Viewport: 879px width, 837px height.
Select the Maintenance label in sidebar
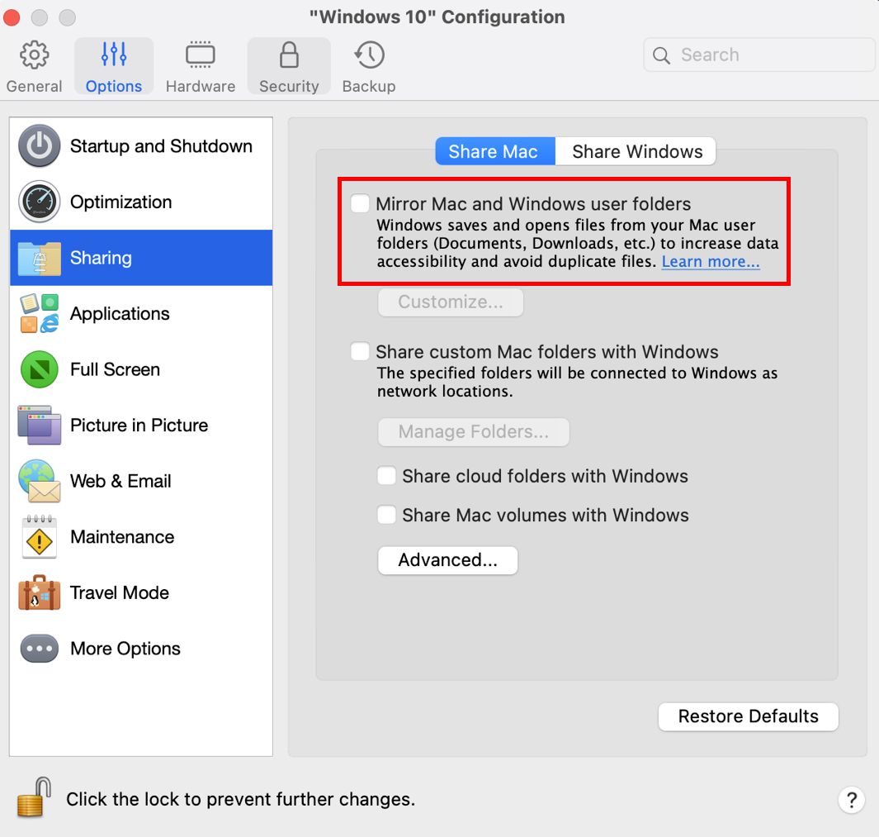[122, 537]
